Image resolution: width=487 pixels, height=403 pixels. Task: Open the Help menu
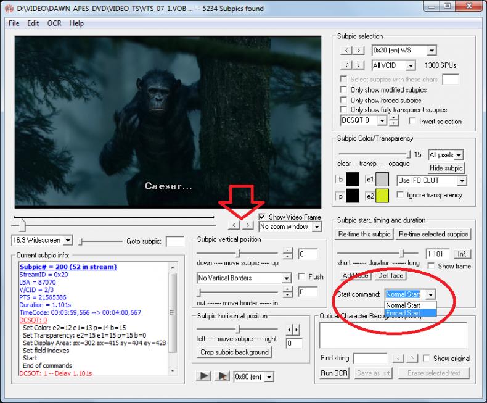click(x=76, y=23)
